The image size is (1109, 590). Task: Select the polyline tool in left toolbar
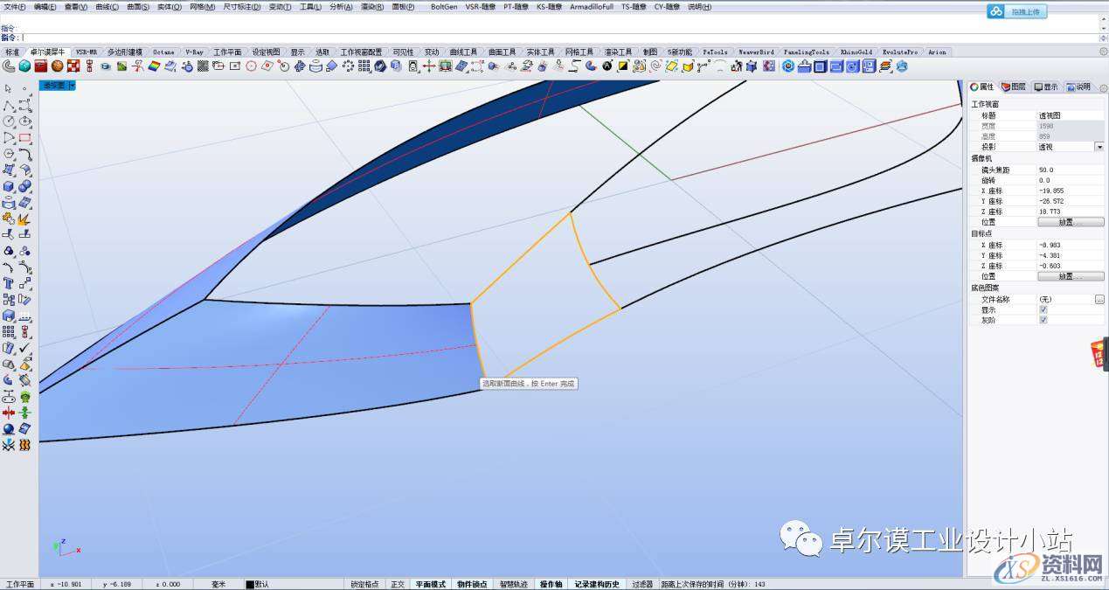9,105
